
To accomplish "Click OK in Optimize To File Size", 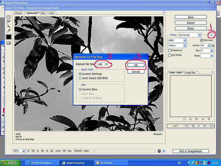I will click(136, 65).
